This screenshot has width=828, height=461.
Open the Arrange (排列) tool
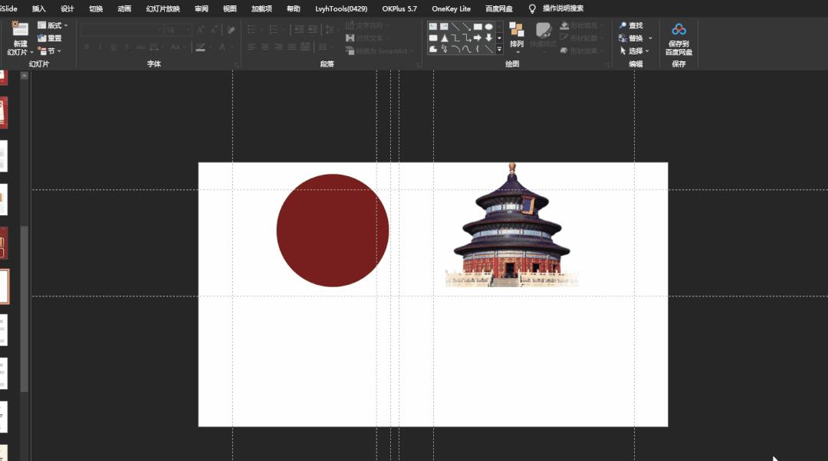click(x=515, y=37)
